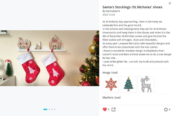Click the "Machine Used" section heading
The image size is (173, 116).
pos(112,97)
